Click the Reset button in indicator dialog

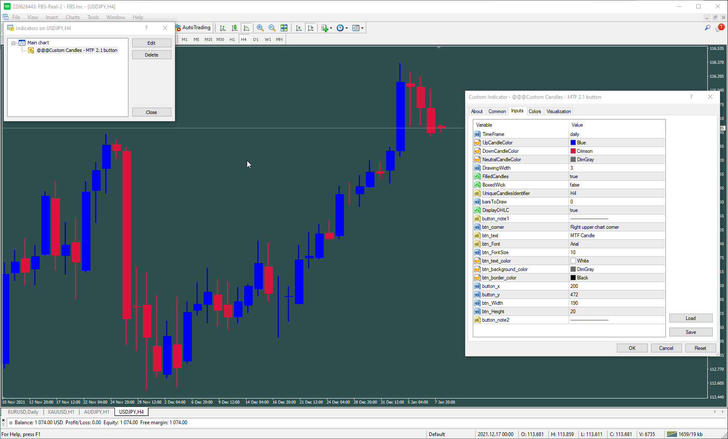coord(700,348)
